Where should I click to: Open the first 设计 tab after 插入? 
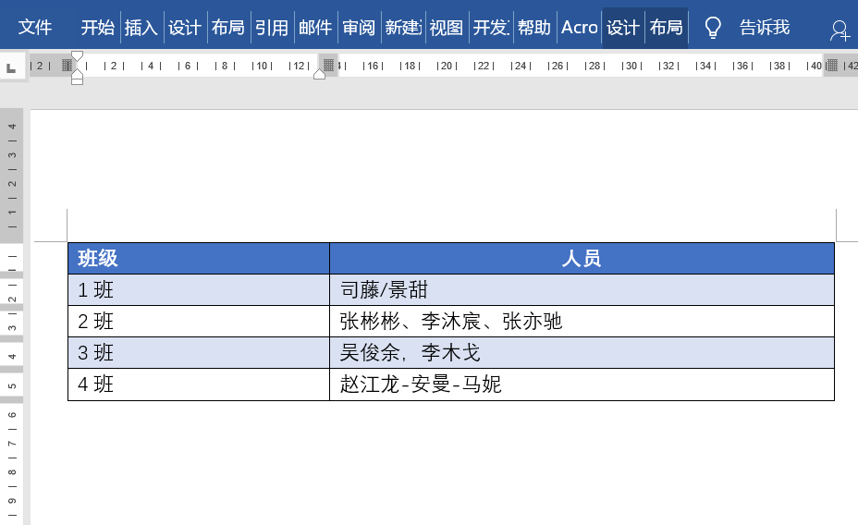[x=185, y=27]
